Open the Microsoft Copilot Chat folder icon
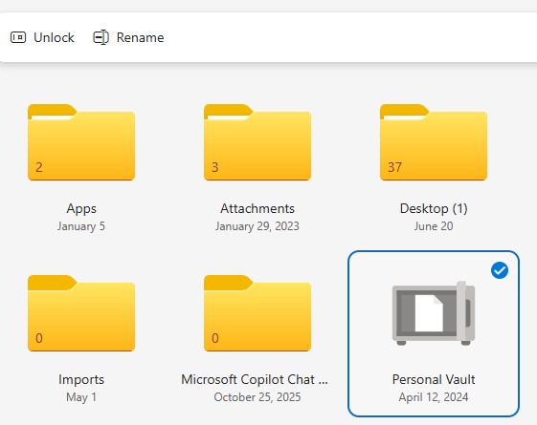The height and width of the screenshot is (425, 537). [x=257, y=313]
